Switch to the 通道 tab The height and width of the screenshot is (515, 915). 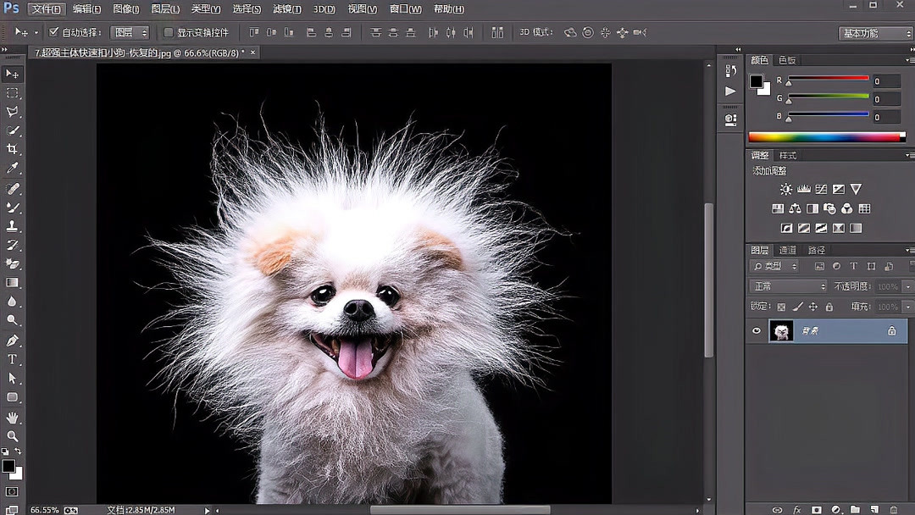tap(788, 251)
